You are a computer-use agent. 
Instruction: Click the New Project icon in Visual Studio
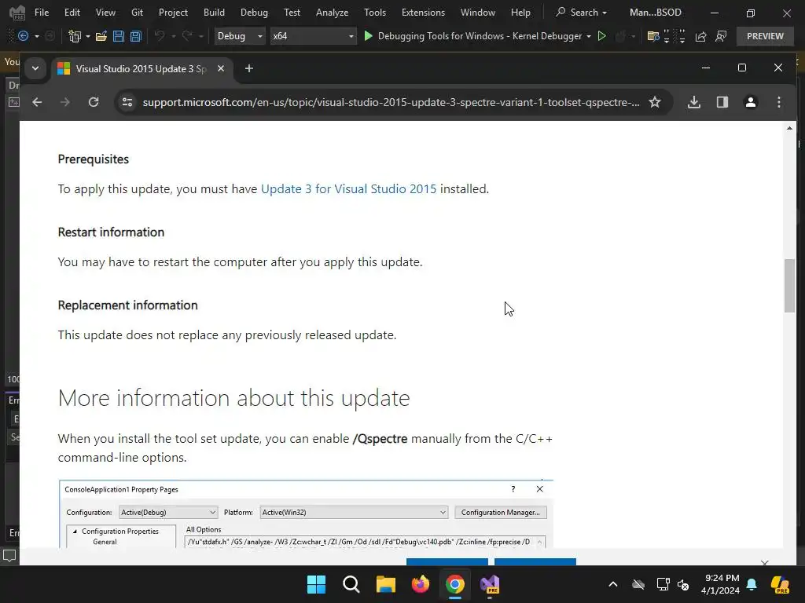point(75,36)
